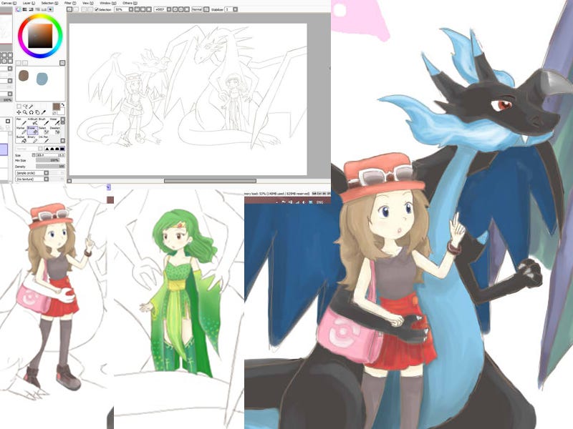Open the Selection menu
Screen dimensions: 573x429
[49, 3]
